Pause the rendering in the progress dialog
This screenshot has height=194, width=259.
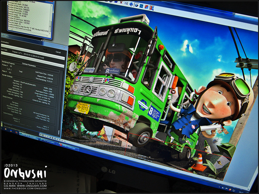45,50
